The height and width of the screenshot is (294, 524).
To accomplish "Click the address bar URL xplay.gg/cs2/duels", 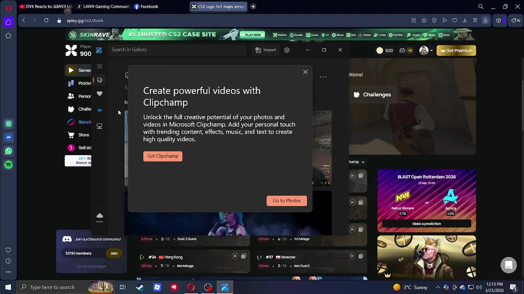I will [x=85, y=20].
